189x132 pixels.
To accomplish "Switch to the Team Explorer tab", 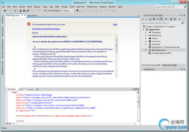I will pyautogui.click(x=169, y=65).
